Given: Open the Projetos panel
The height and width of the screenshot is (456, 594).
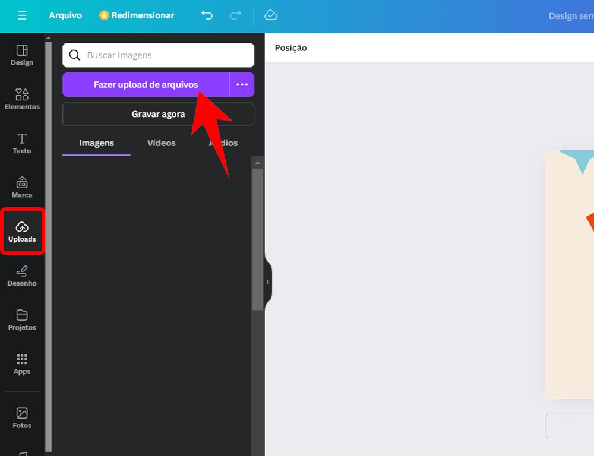Looking at the screenshot, I should click(22, 319).
